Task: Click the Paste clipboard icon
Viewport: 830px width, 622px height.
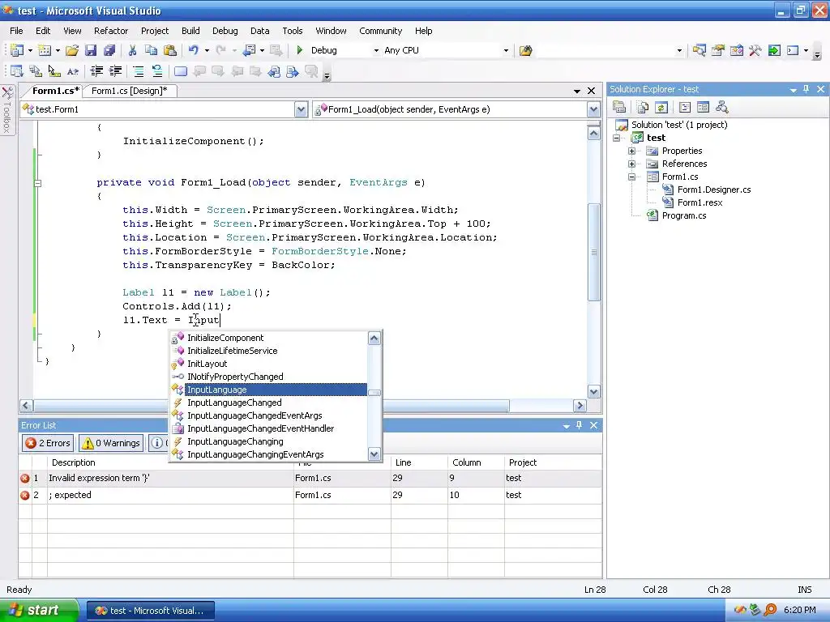Action: pyautogui.click(x=170, y=50)
